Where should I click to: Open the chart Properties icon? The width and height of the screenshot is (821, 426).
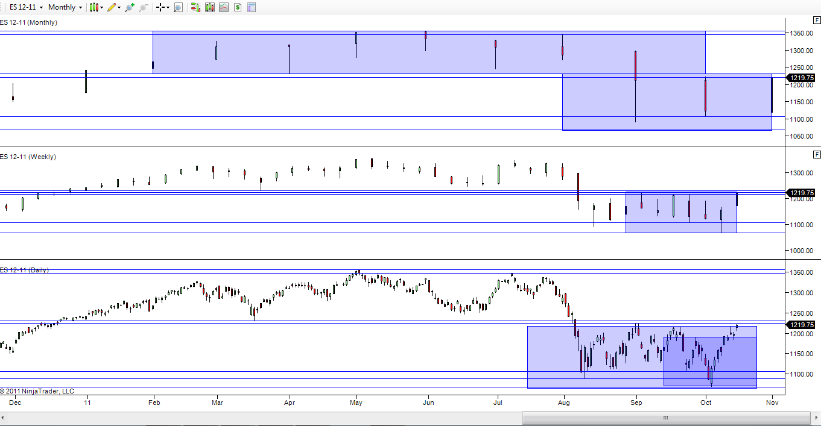(x=252, y=7)
